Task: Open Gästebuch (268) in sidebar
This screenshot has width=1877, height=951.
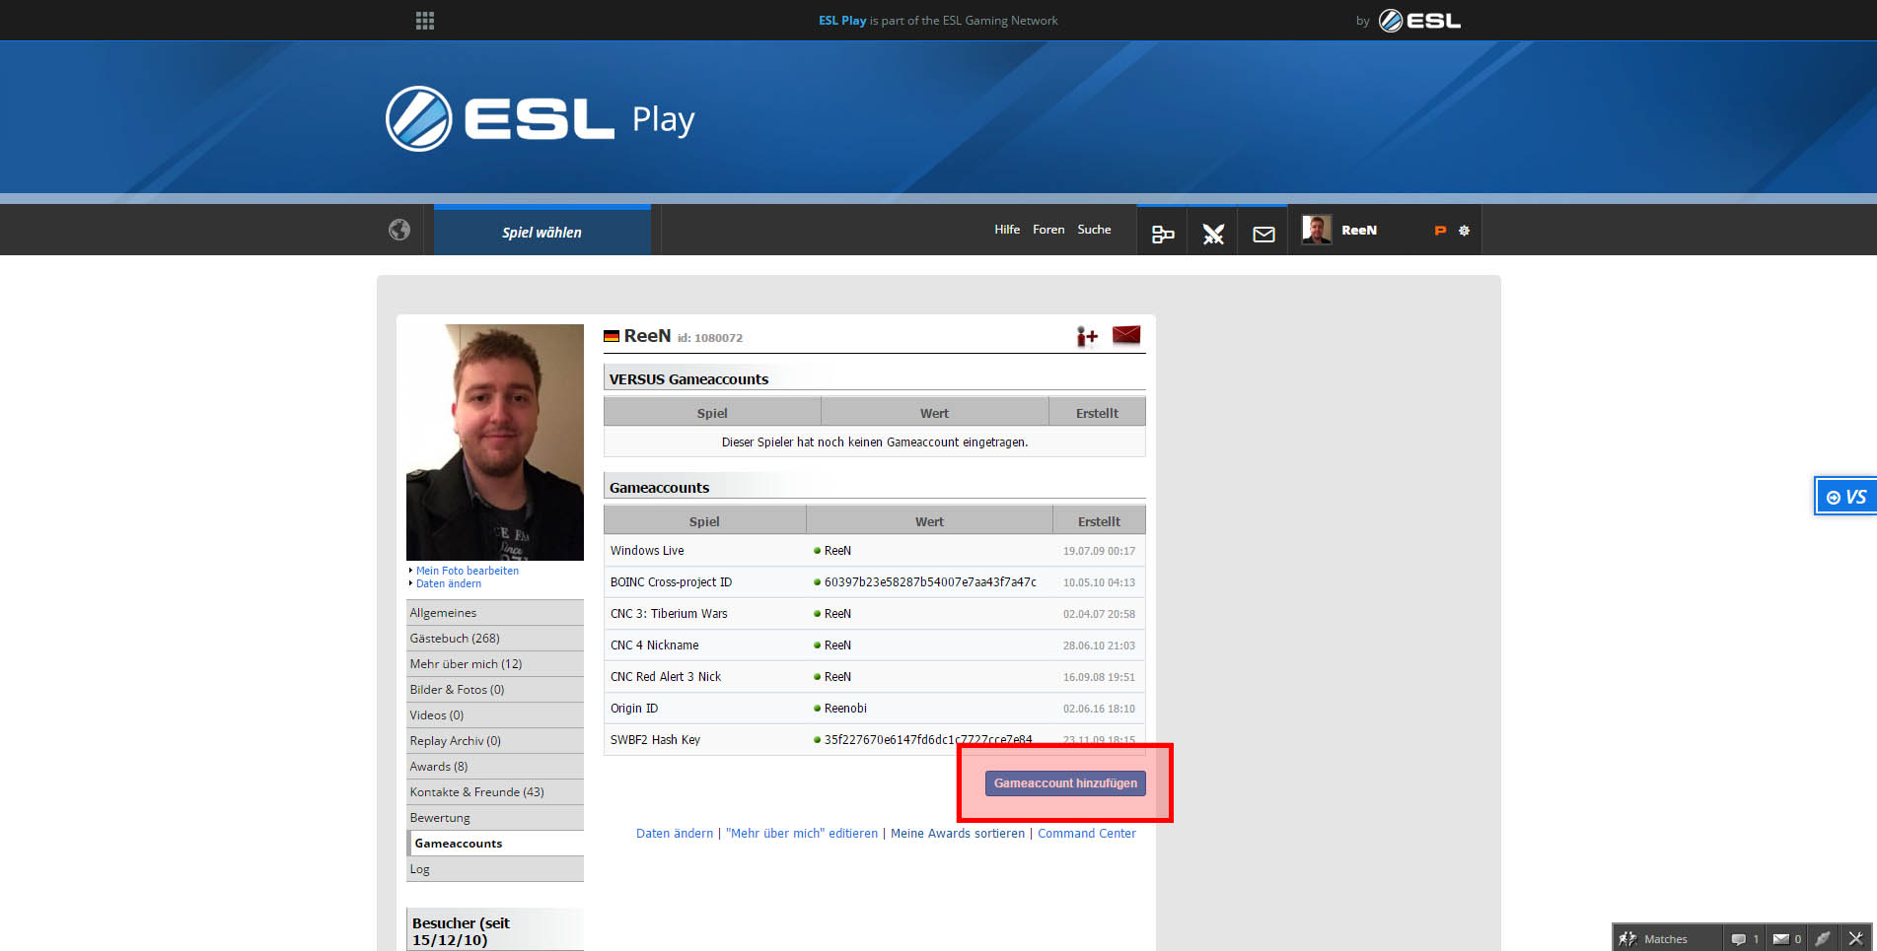Action: (x=495, y=639)
